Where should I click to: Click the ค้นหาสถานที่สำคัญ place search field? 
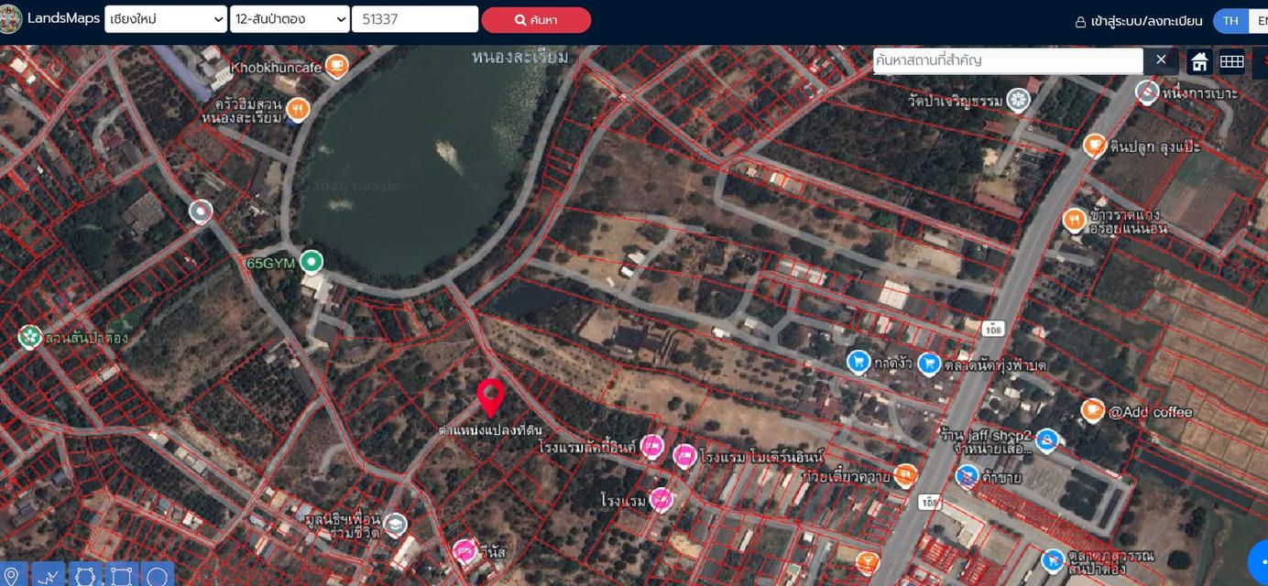pyautogui.click(x=1008, y=60)
